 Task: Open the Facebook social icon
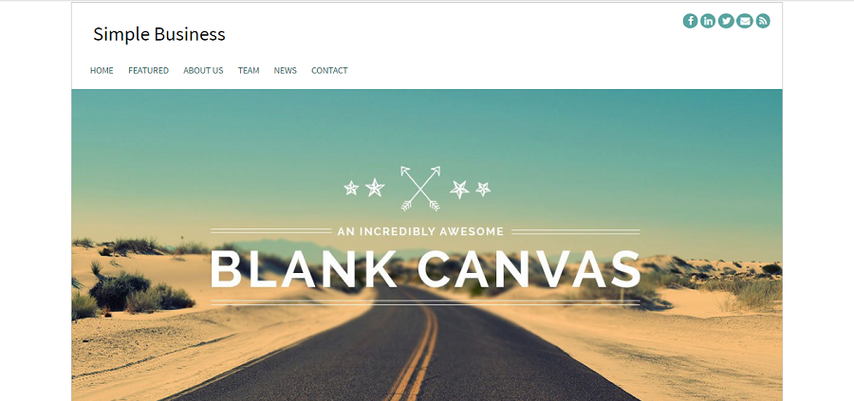690,21
